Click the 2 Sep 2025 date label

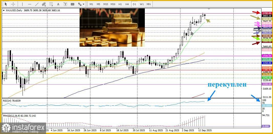[188, 130]
